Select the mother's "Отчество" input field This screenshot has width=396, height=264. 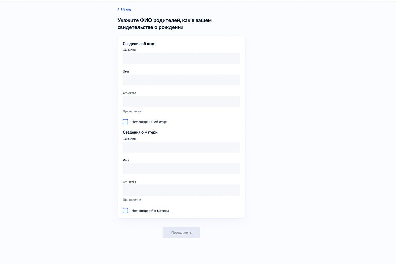pos(181,190)
